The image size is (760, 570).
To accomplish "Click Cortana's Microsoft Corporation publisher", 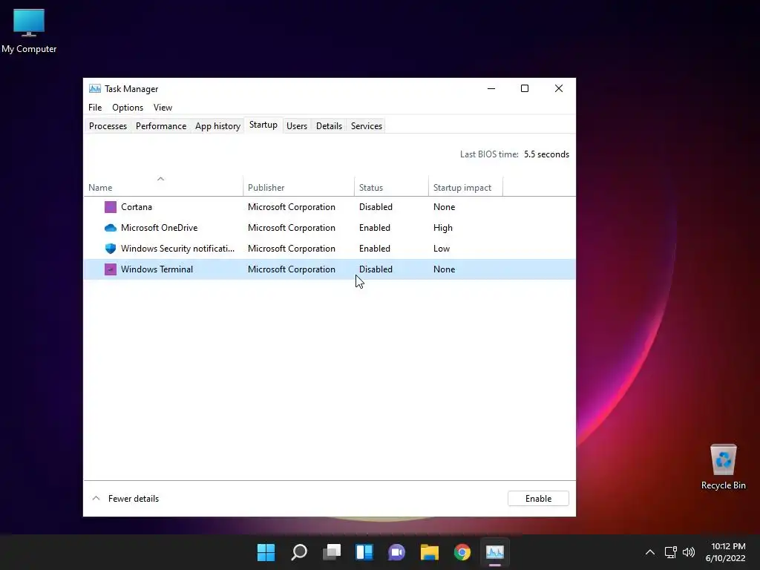I will [291, 207].
